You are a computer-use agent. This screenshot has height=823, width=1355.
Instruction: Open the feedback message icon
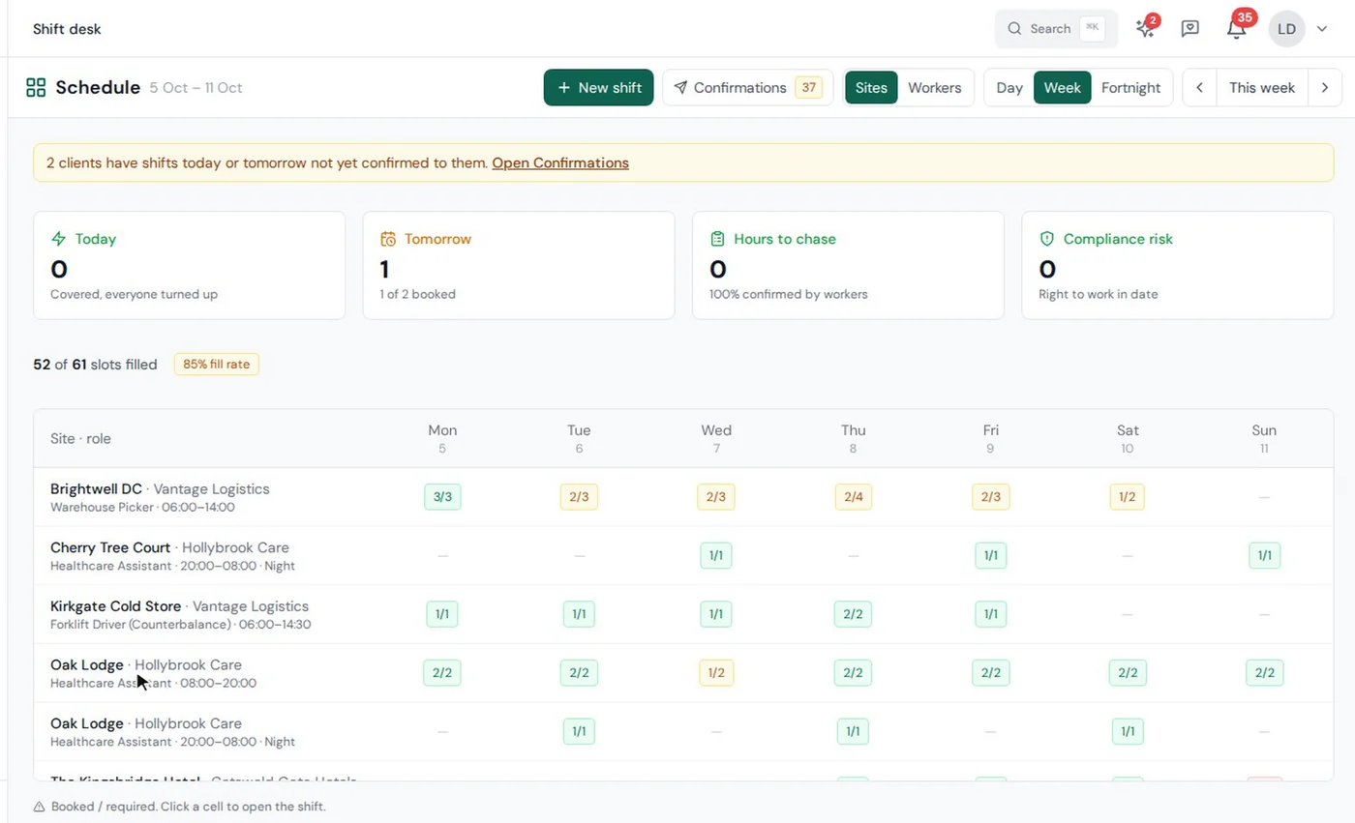click(x=1190, y=29)
